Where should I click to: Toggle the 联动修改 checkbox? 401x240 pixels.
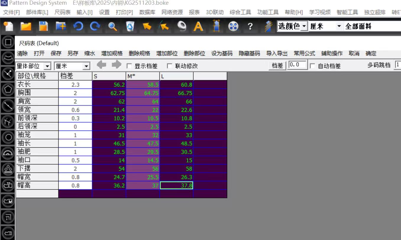click(170, 66)
